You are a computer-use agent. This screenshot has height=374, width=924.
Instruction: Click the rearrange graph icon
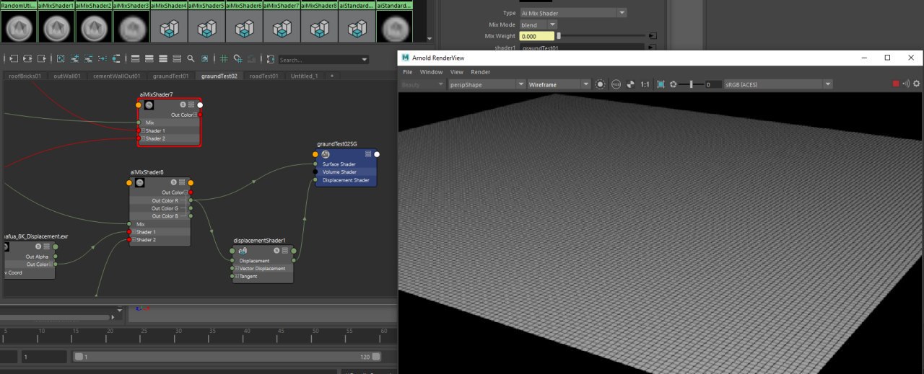click(x=102, y=59)
